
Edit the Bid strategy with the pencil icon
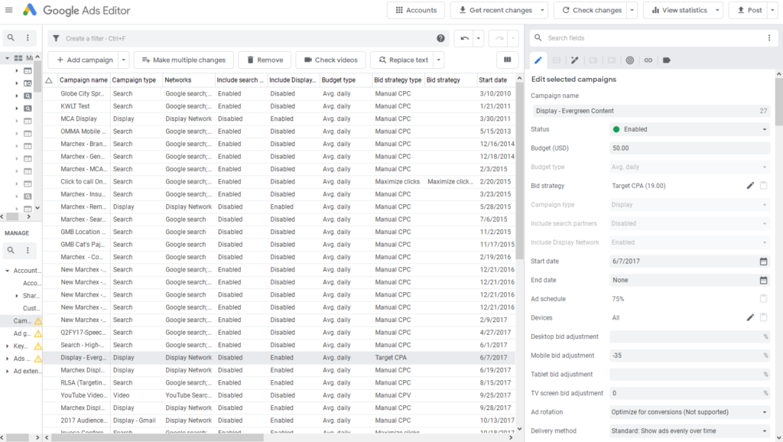(x=750, y=186)
